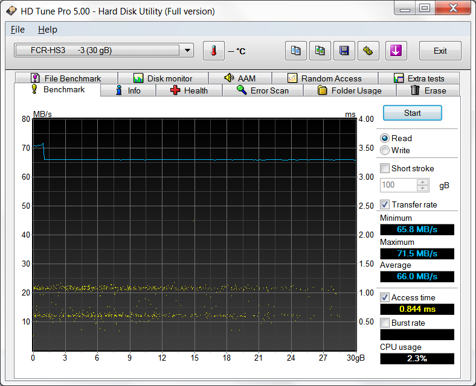Copy benchmark results as text to clipboard
The width and height of the screenshot is (476, 386).
coord(295,51)
